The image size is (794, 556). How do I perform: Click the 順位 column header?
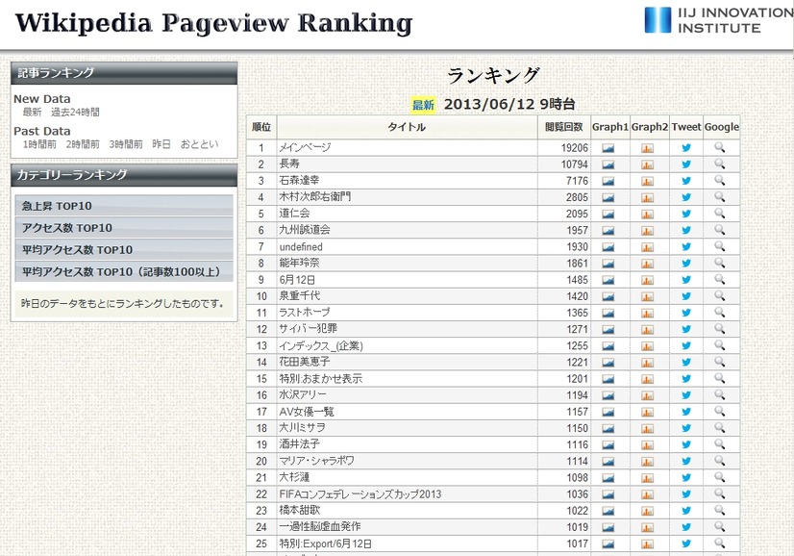[x=261, y=127]
